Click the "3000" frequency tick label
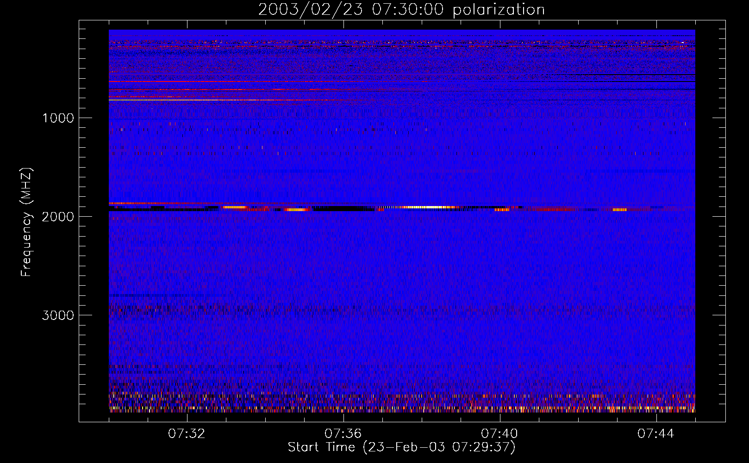This screenshot has height=463, width=749. click(x=58, y=315)
